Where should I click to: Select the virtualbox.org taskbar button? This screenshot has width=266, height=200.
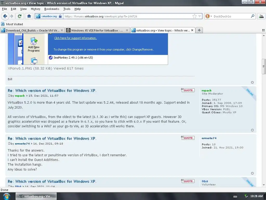pos(36,196)
